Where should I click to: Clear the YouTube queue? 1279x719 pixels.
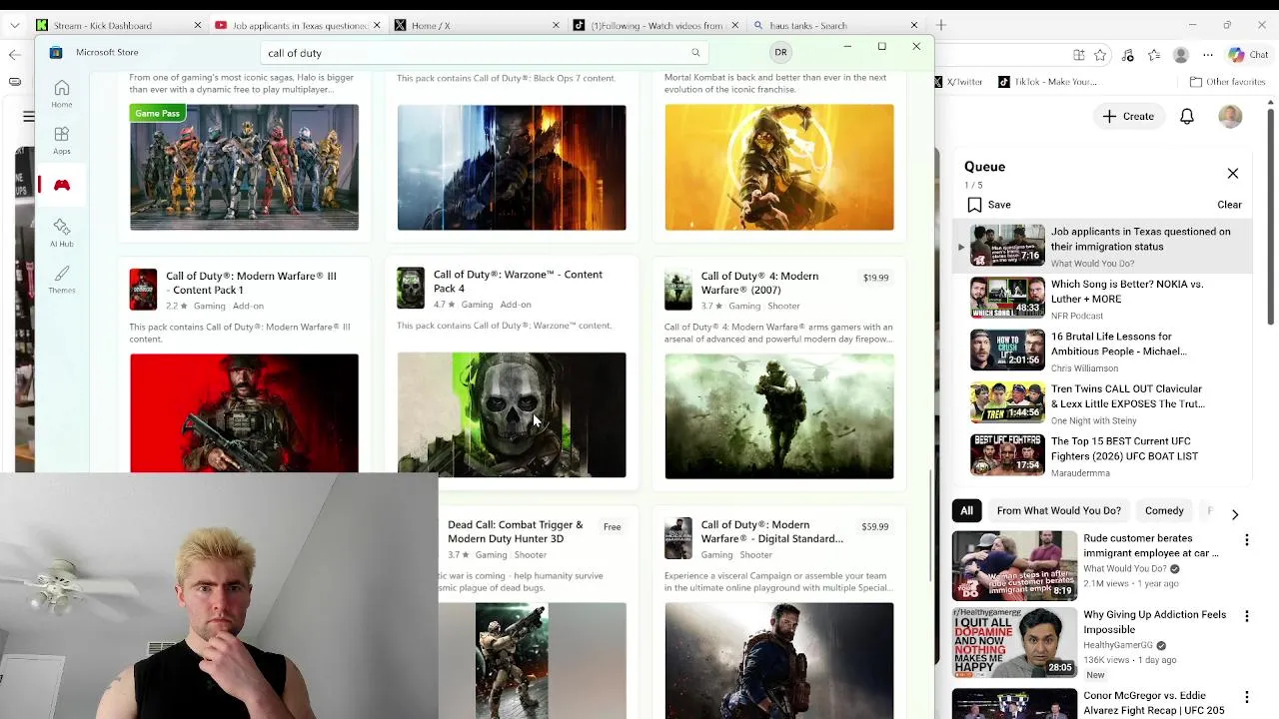pyautogui.click(x=1229, y=205)
